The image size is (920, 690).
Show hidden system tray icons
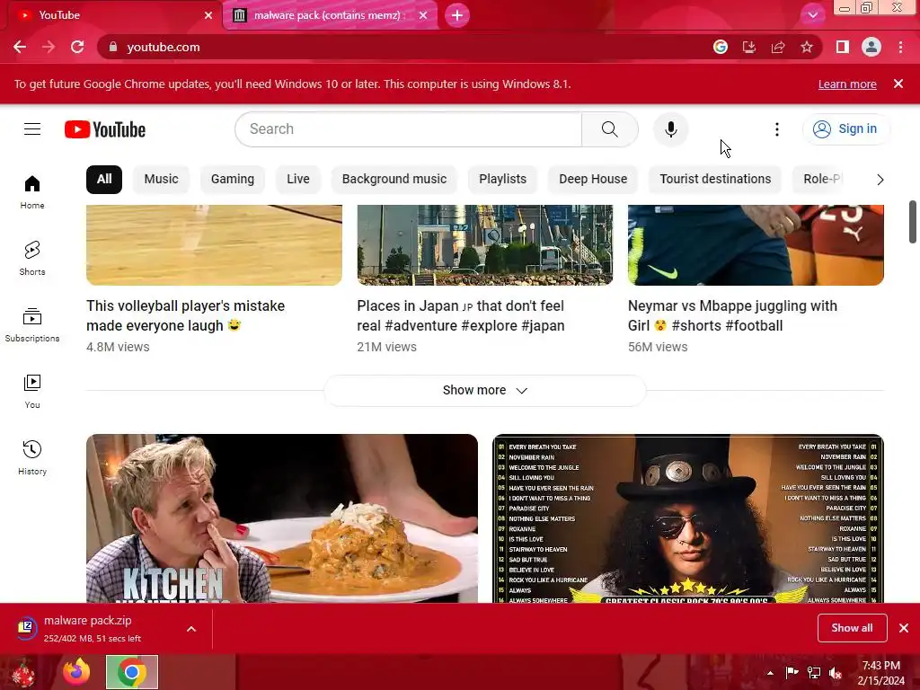coord(770,673)
